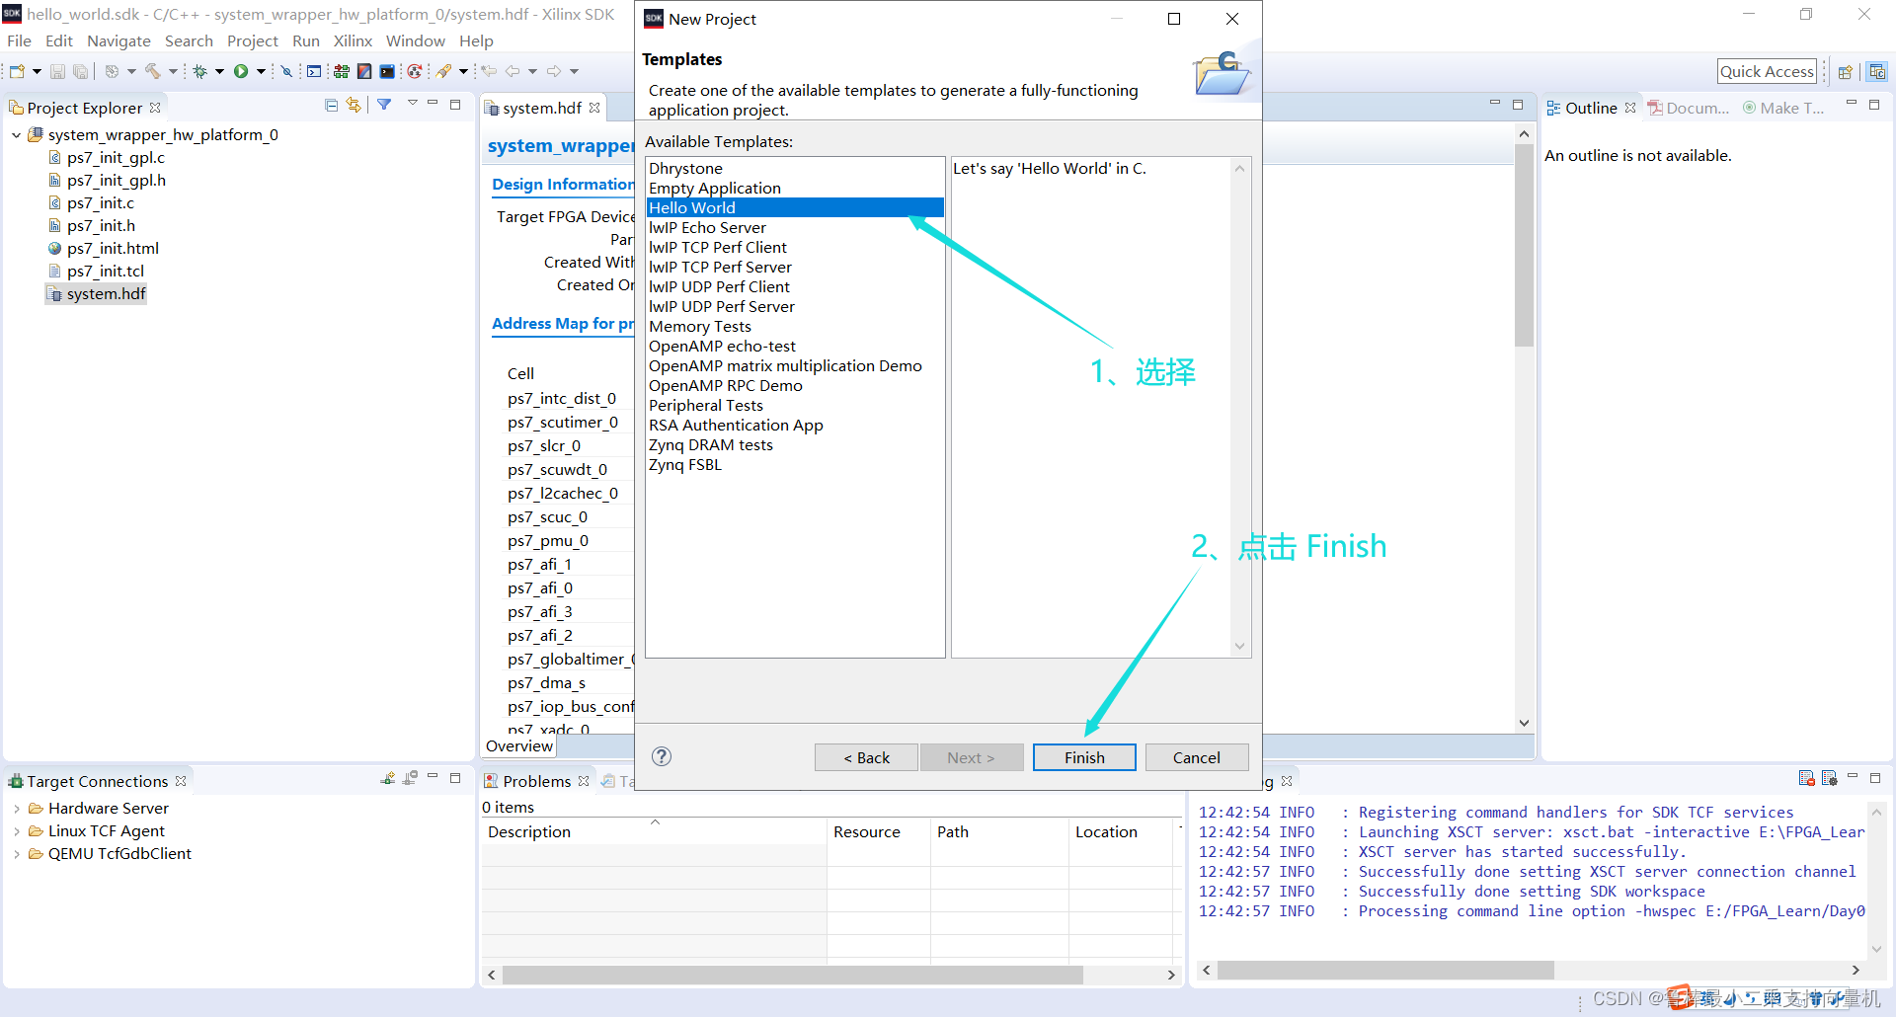The width and height of the screenshot is (1896, 1017).
Task: Close the system.hdf editor tab
Action: click(x=594, y=108)
